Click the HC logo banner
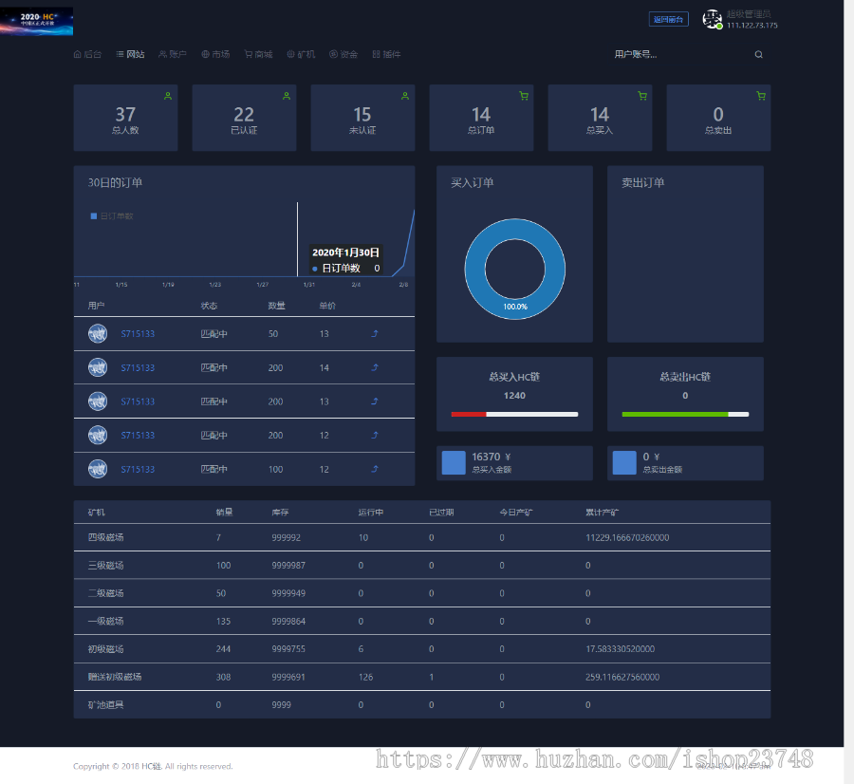Image resolution: width=854 pixels, height=784 pixels. coord(36,21)
